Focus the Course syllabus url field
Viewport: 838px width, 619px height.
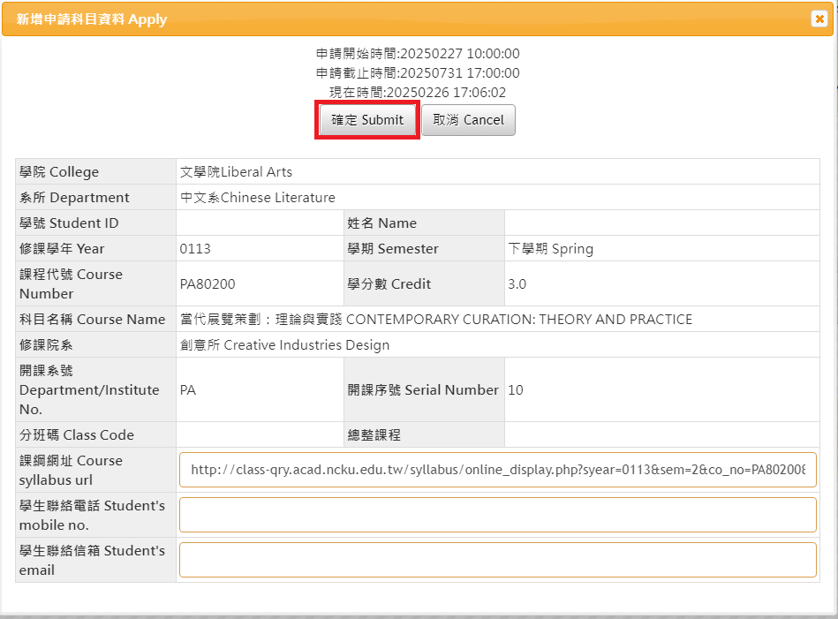[x=497, y=471]
